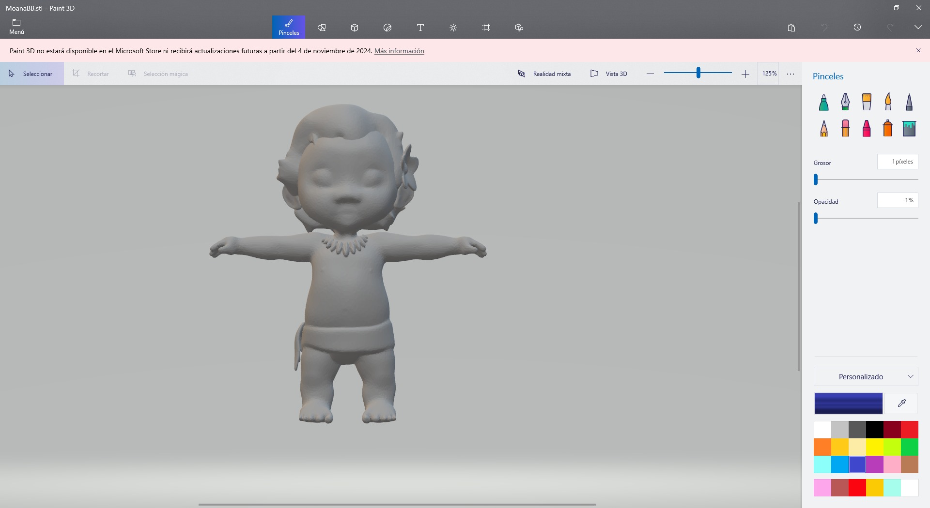Image resolution: width=930 pixels, height=508 pixels.
Task: Zoom out with the minus button
Action: [650, 74]
